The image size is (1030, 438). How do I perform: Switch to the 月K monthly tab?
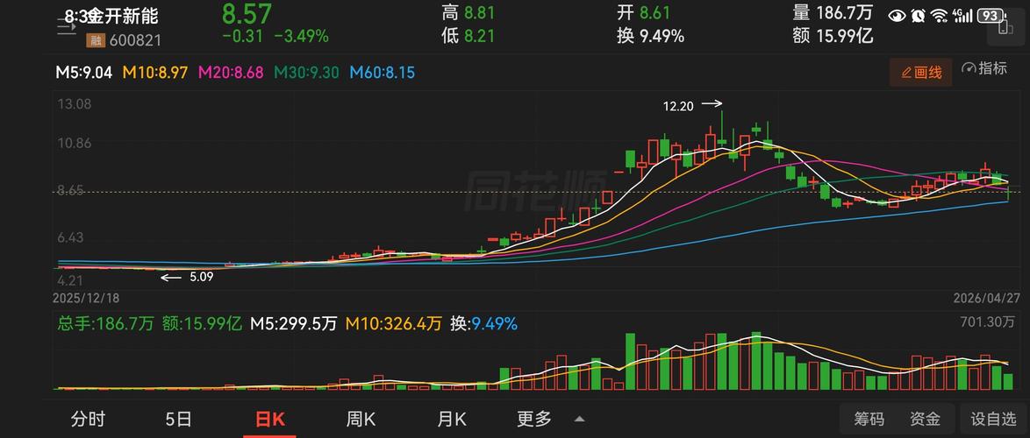[452, 419]
